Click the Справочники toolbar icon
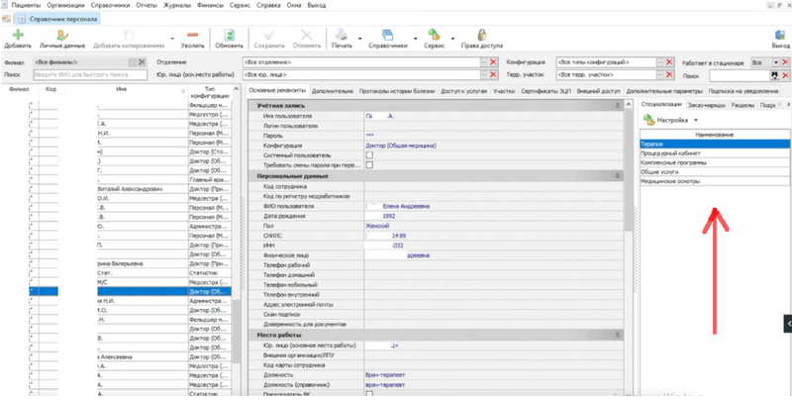 (386, 35)
